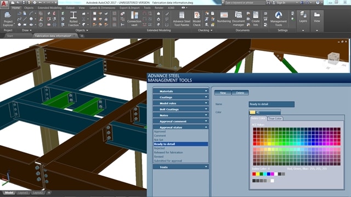This screenshot has width=351, height=197.
Task: Open Management Tools from ribbon
Action: pyautogui.click(x=279, y=19)
